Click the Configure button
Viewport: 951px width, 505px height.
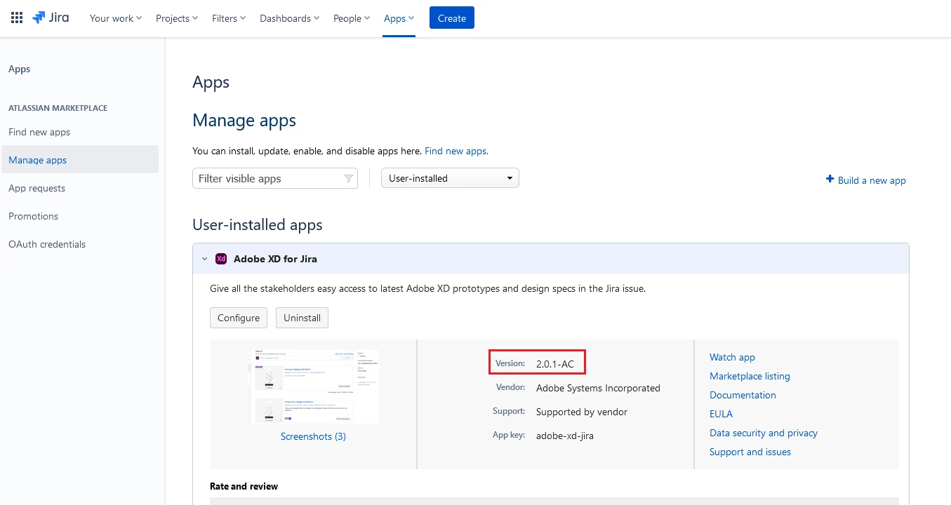coord(239,318)
